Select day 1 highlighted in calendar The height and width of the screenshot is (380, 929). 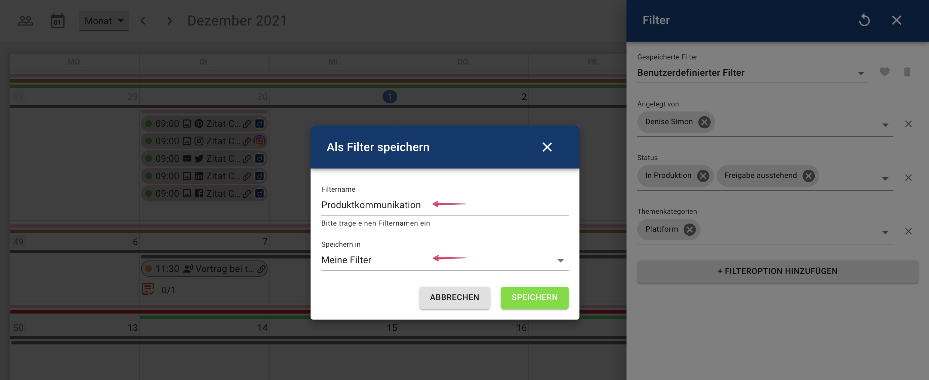pos(390,97)
